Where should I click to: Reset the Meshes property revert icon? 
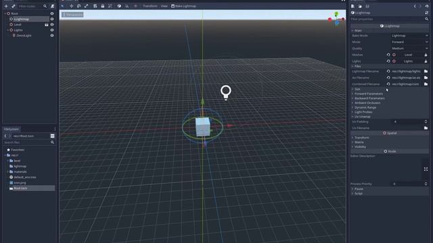click(388, 55)
